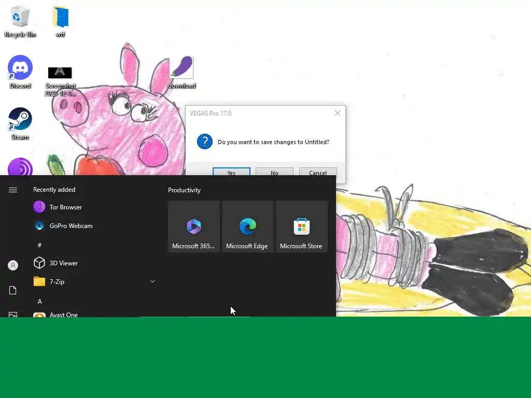The image size is (531, 398).
Task: Open Pictures icon in Start sidebar
Action: click(13, 315)
